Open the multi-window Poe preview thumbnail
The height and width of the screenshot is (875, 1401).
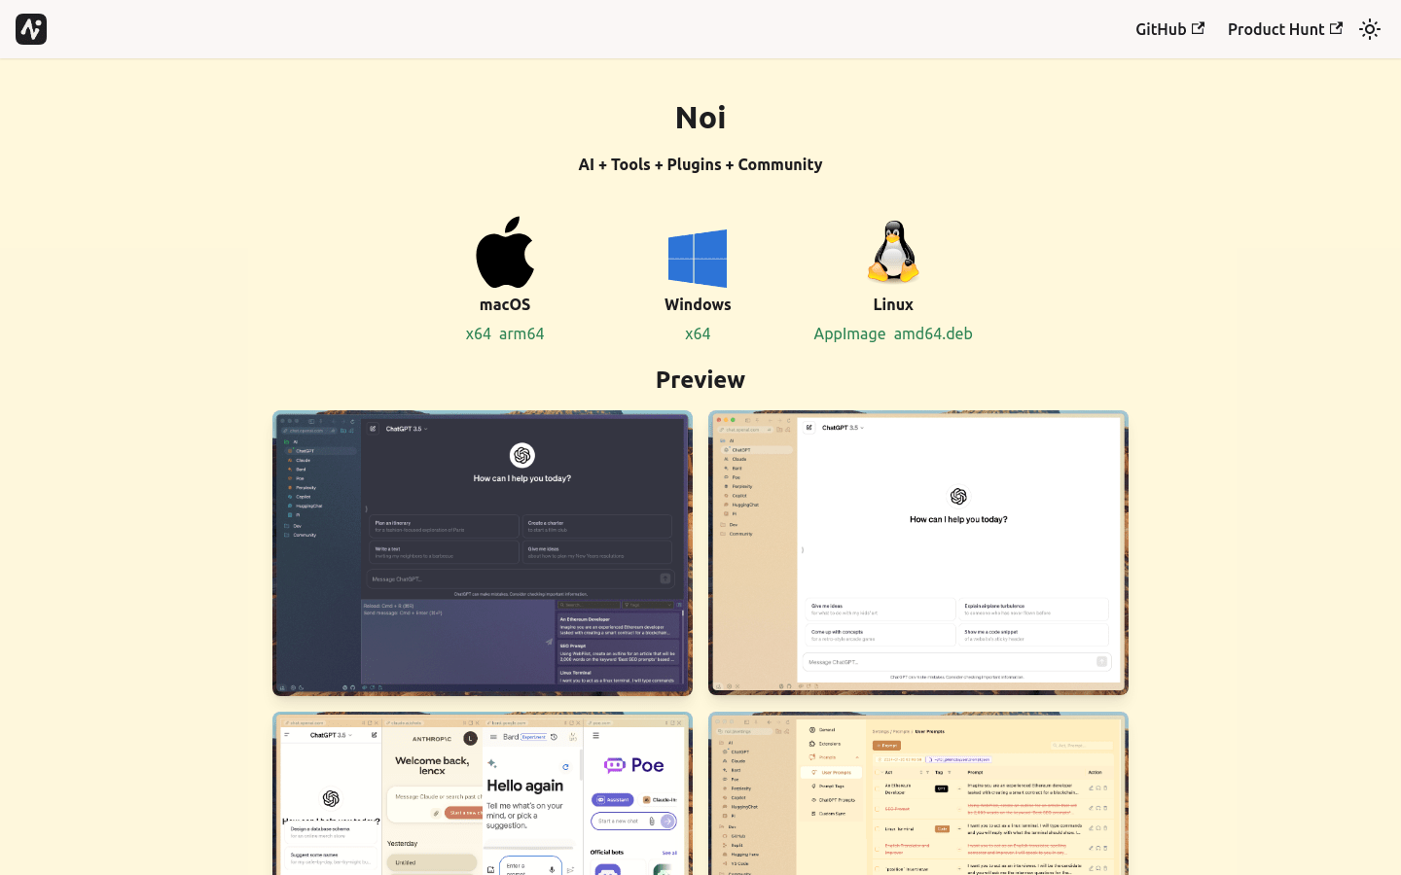pyautogui.click(x=483, y=793)
